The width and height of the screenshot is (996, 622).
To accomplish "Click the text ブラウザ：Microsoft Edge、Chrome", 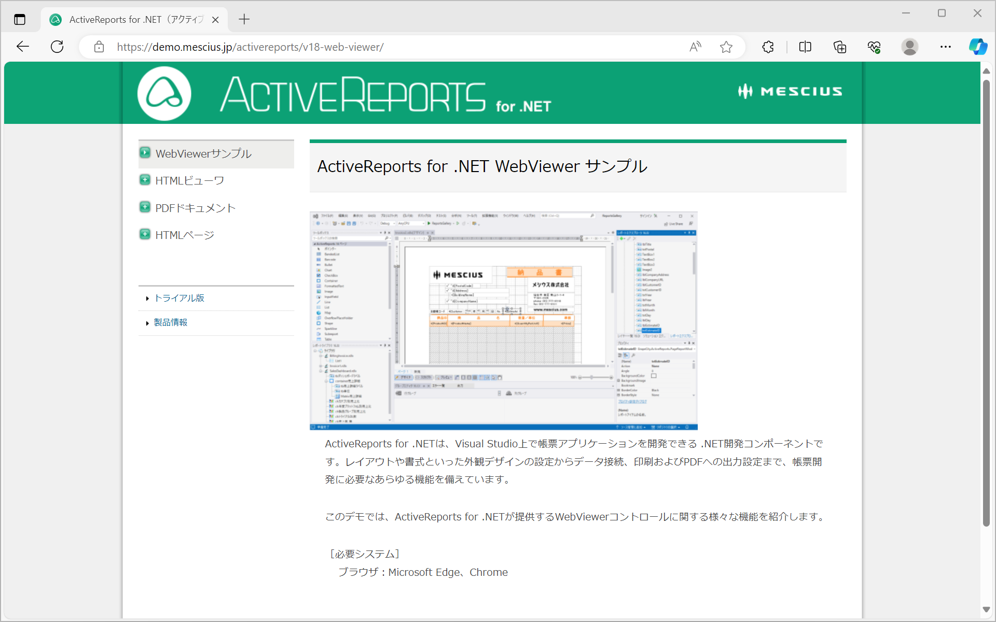I will pos(423,572).
